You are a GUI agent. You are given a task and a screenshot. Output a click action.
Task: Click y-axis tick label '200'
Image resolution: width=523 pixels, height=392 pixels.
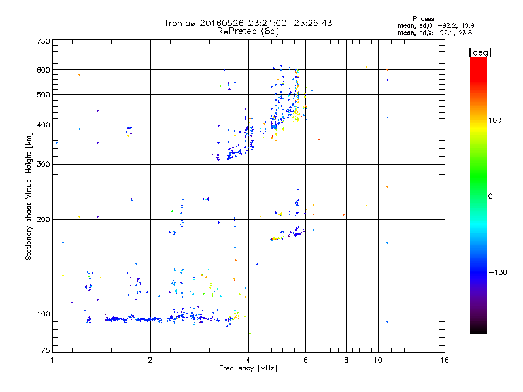click(43, 220)
